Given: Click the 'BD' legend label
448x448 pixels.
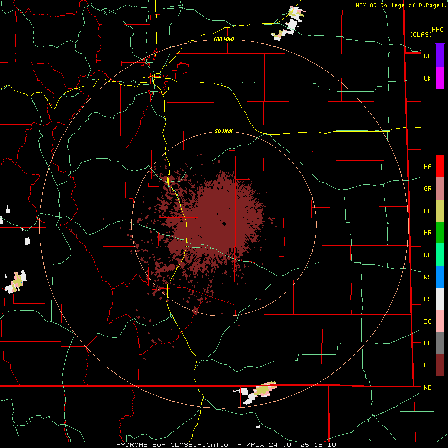Looking at the screenshot, I should (427, 211).
